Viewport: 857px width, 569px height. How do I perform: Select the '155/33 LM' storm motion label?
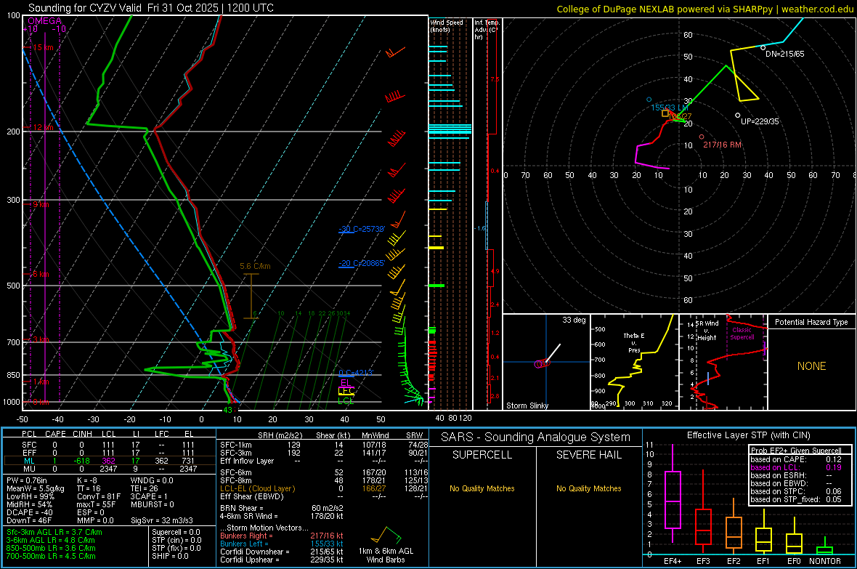[670, 108]
